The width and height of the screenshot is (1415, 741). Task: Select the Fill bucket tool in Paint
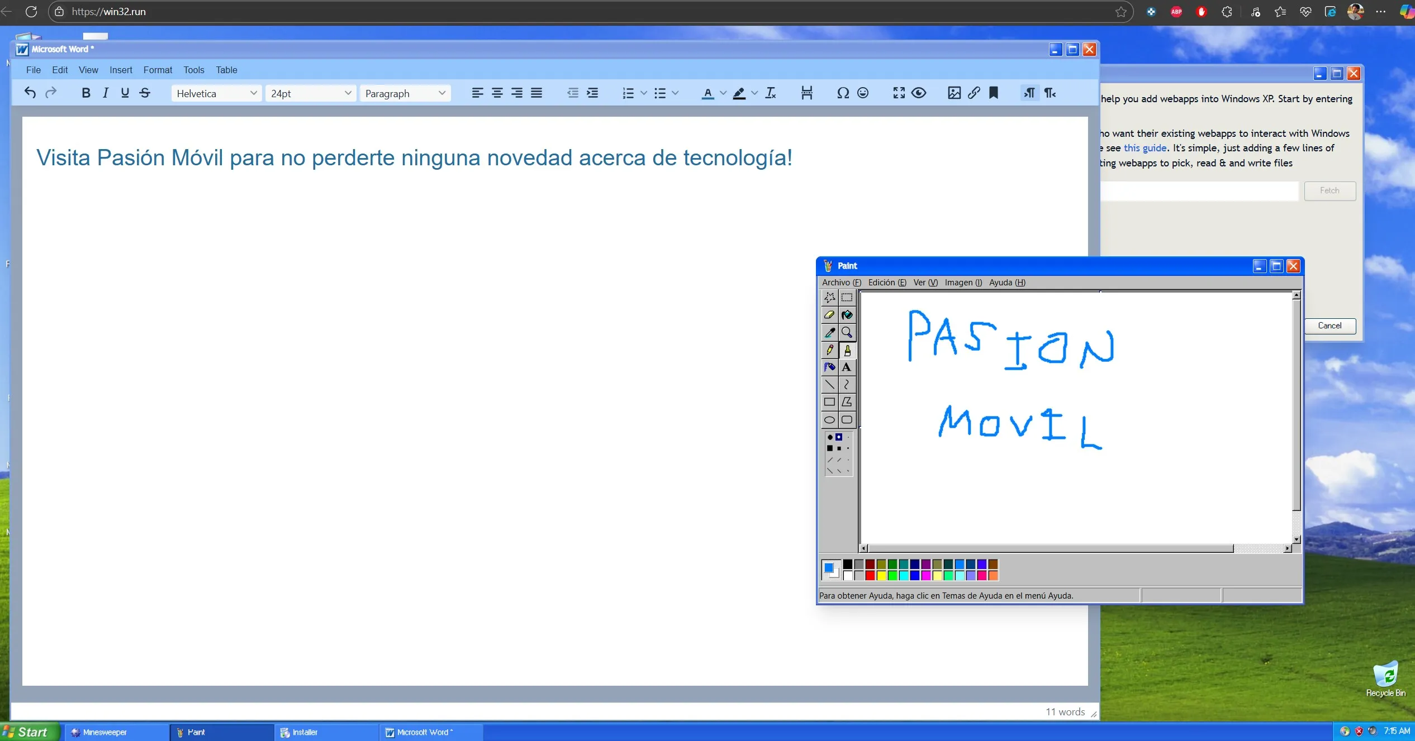[847, 315]
